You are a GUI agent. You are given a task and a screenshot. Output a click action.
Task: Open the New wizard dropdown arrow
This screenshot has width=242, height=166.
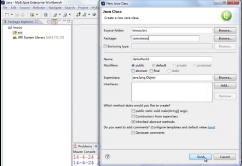[x=12, y=15]
